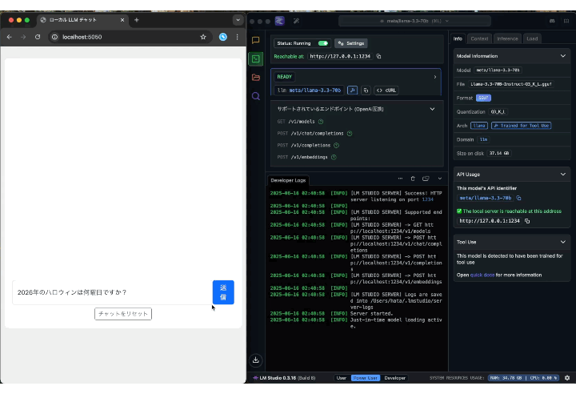The image size is (576, 394).
Task: Open the Discover search icon in sidebar
Action: click(256, 96)
